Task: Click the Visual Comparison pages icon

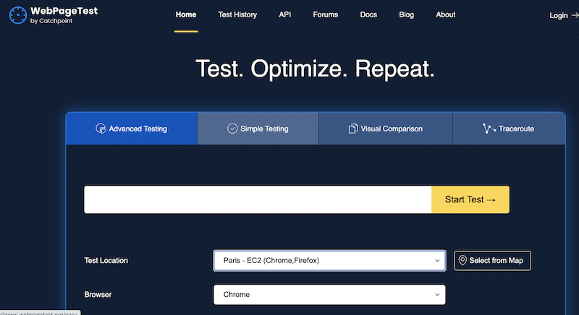Action: click(353, 129)
